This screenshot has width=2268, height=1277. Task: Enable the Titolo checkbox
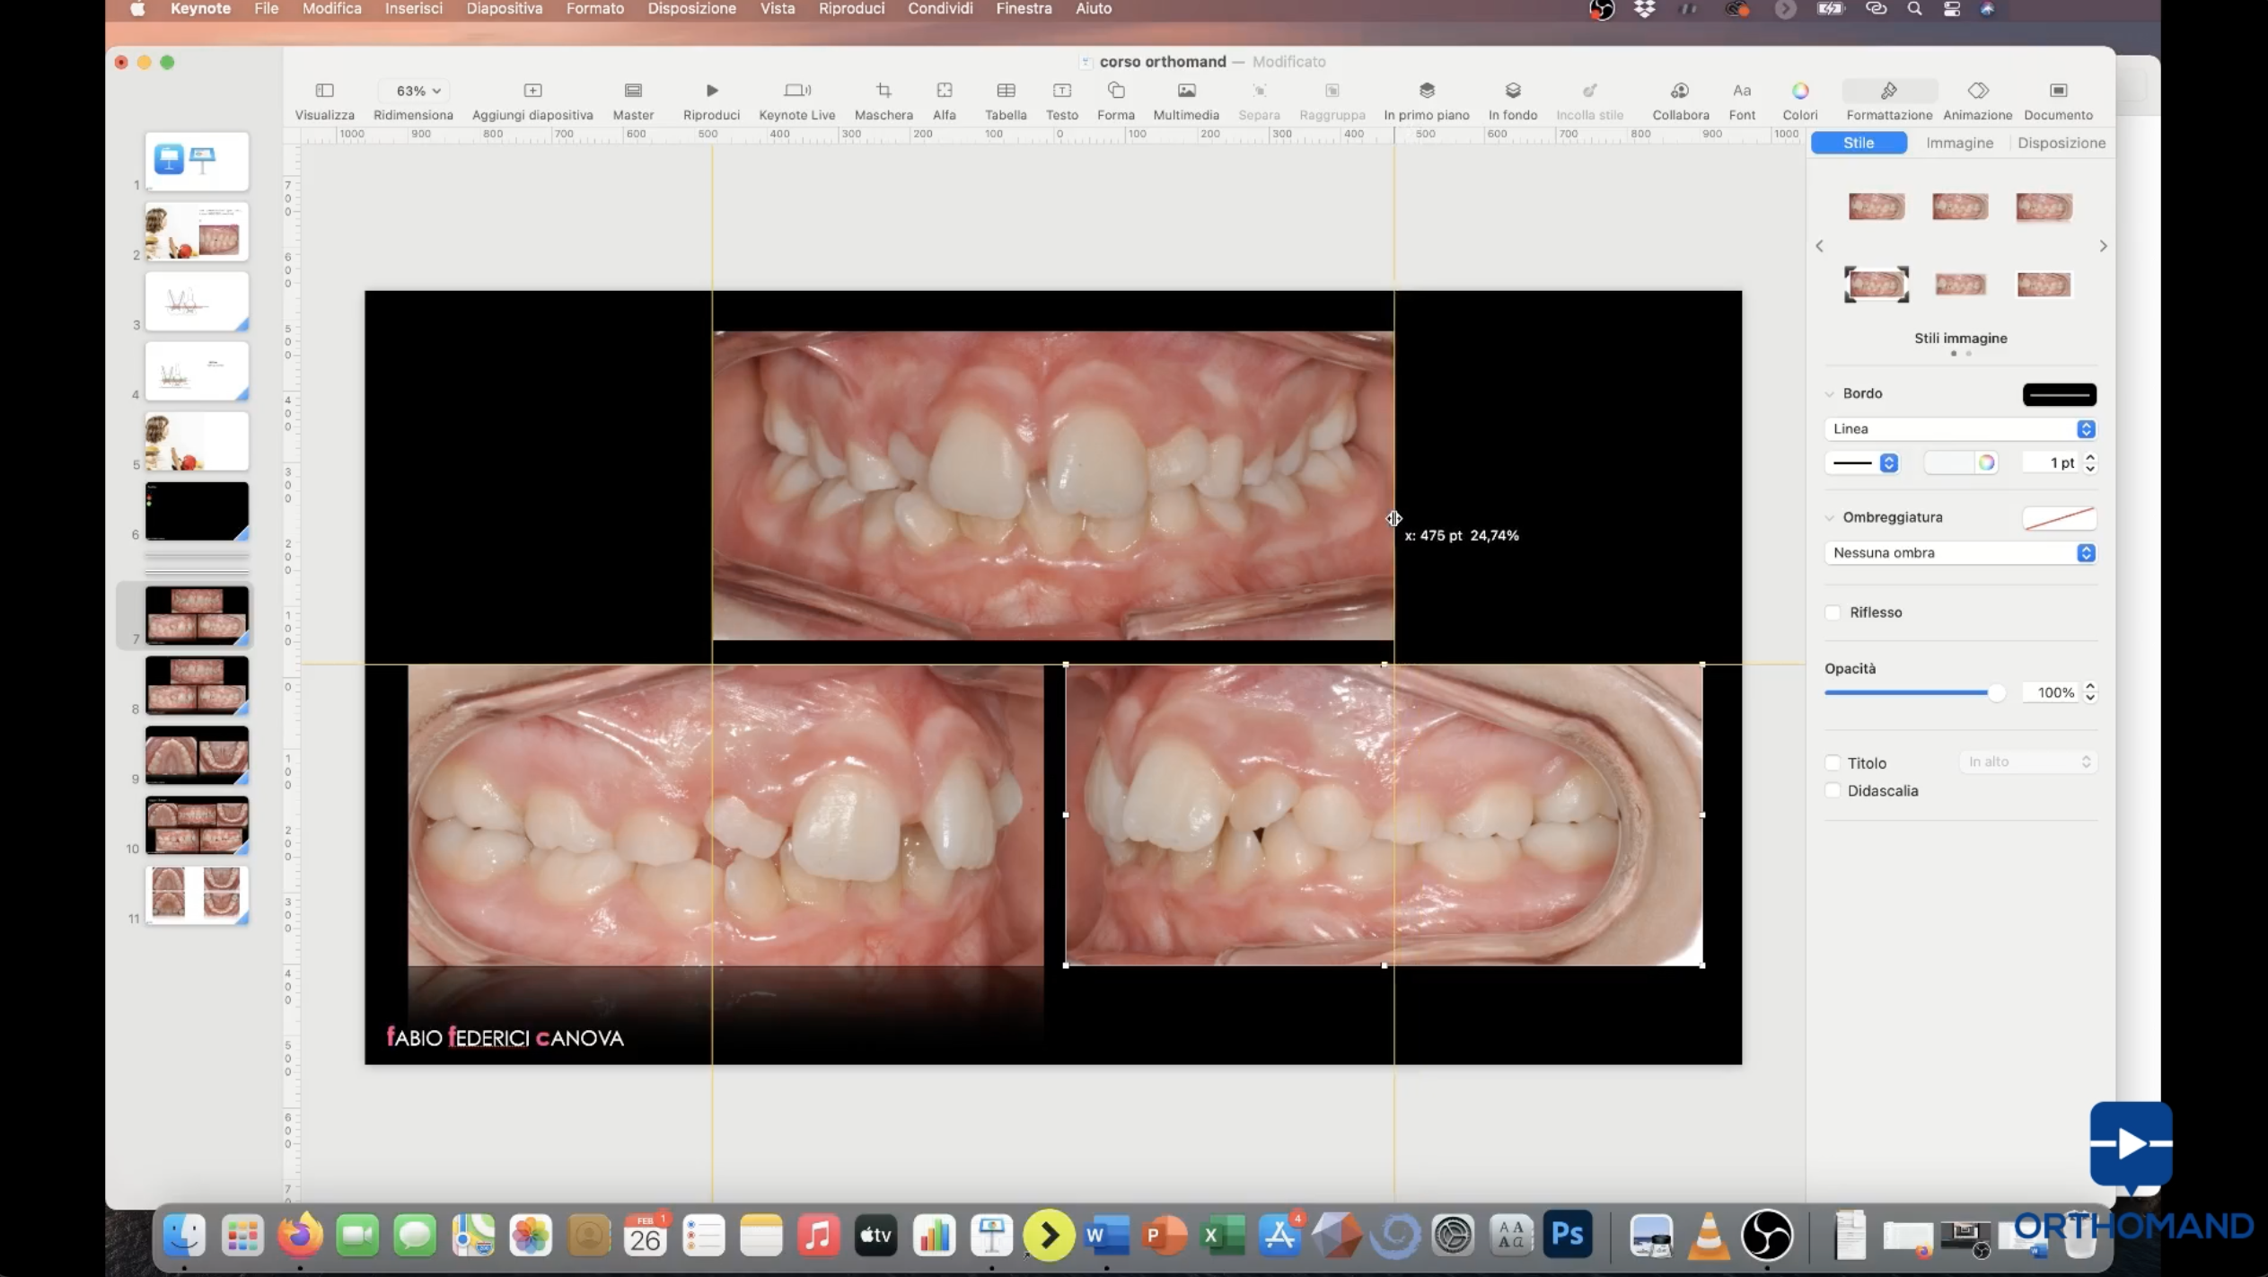[1833, 763]
